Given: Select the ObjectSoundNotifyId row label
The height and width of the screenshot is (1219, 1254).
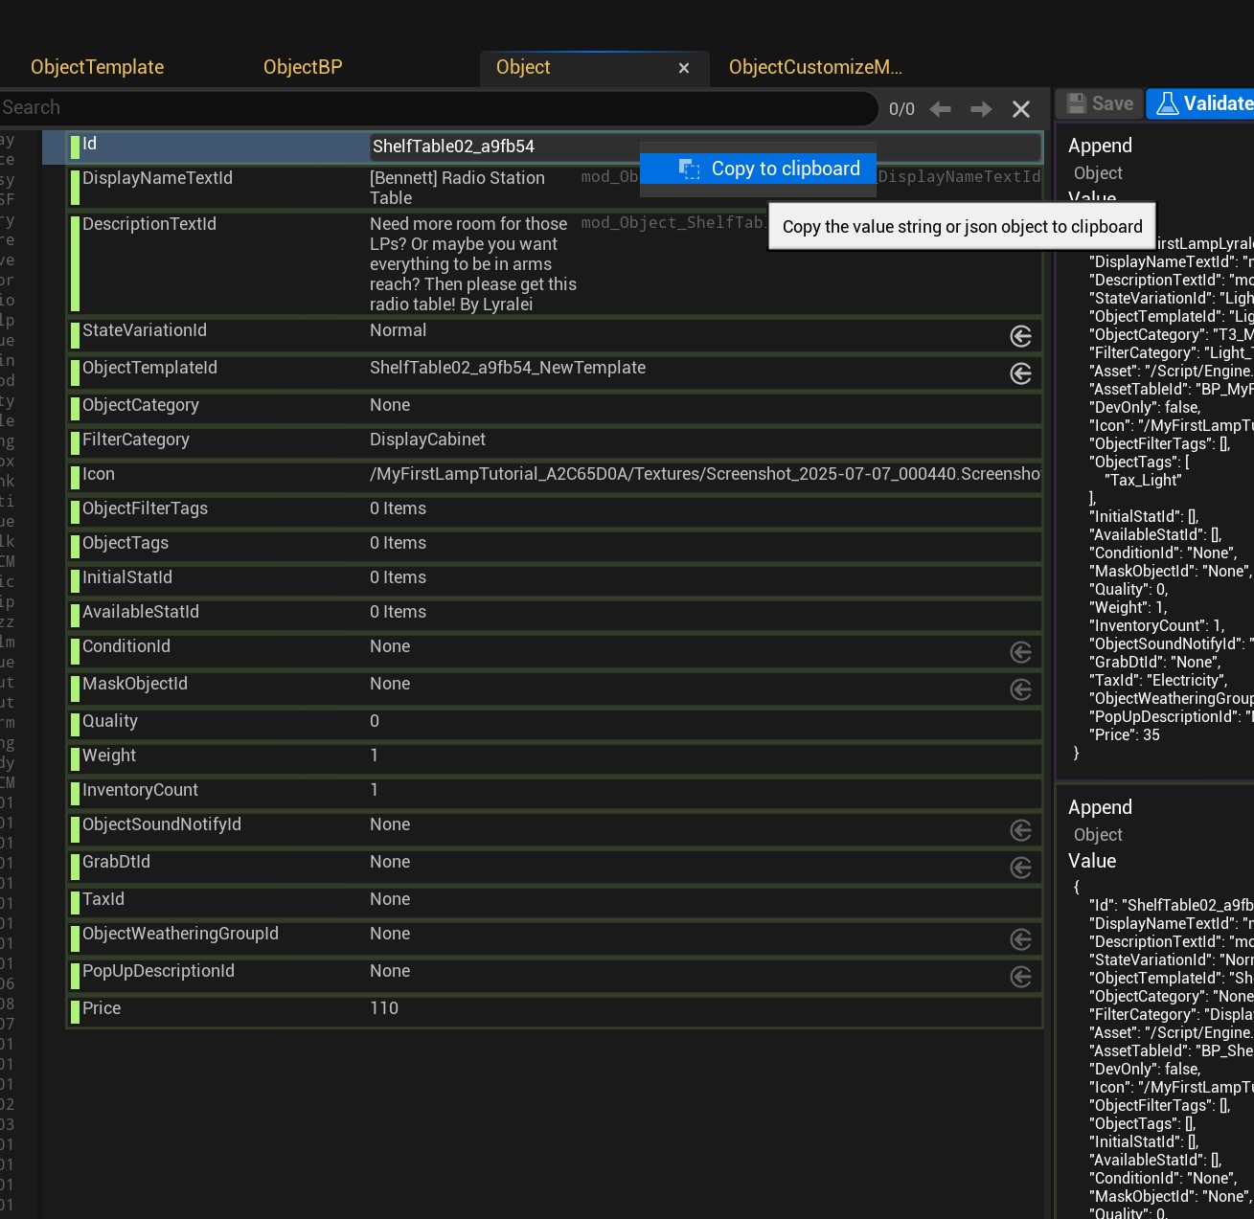Looking at the screenshot, I should coord(162,824).
